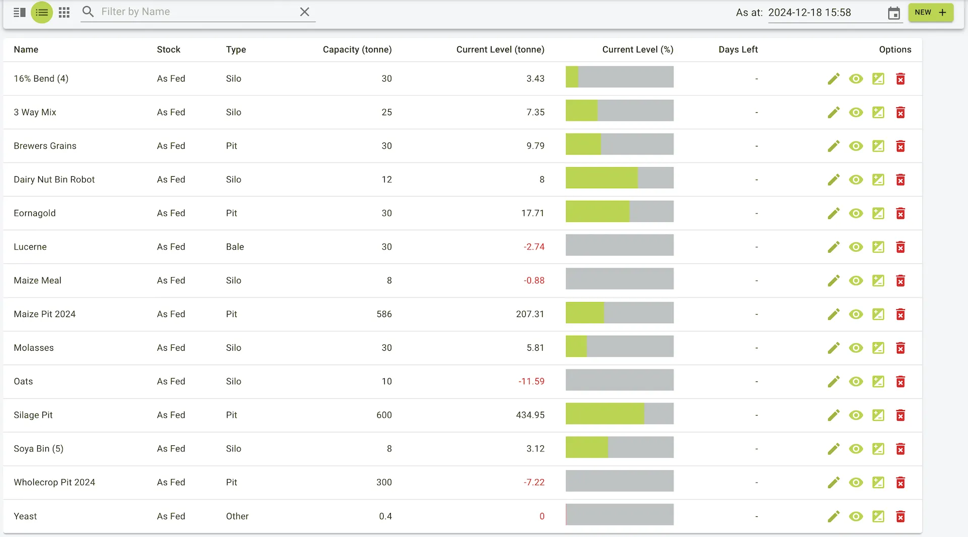Open the calendar date picker
The width and height of the screenshot is (968, 537).
pos(893,13)
